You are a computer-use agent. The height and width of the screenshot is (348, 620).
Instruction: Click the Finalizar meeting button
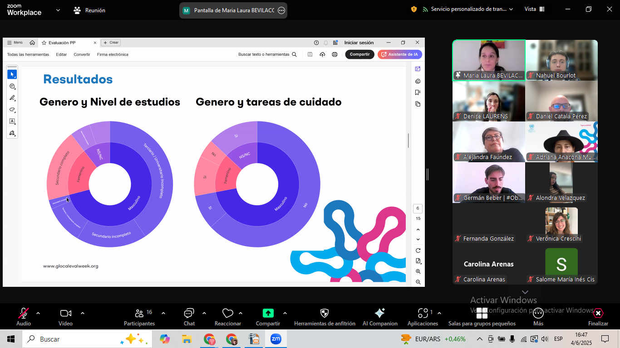(598, 316)
